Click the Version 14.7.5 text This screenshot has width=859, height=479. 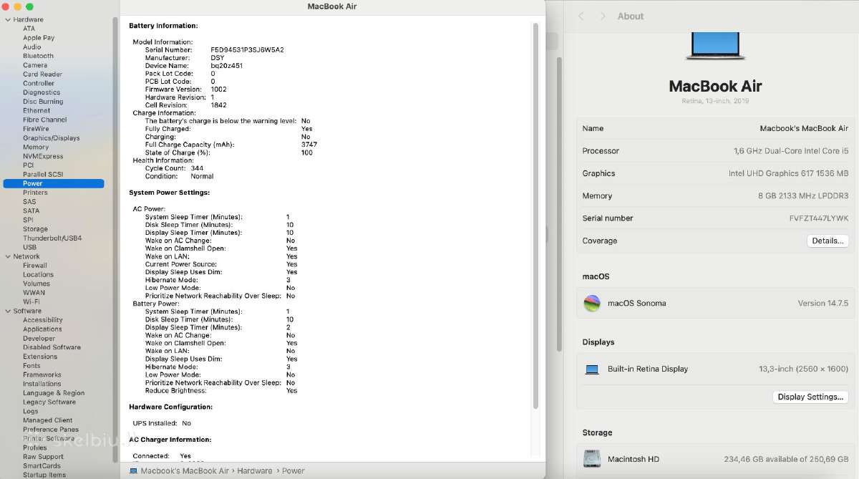click(x=823, y=304)
